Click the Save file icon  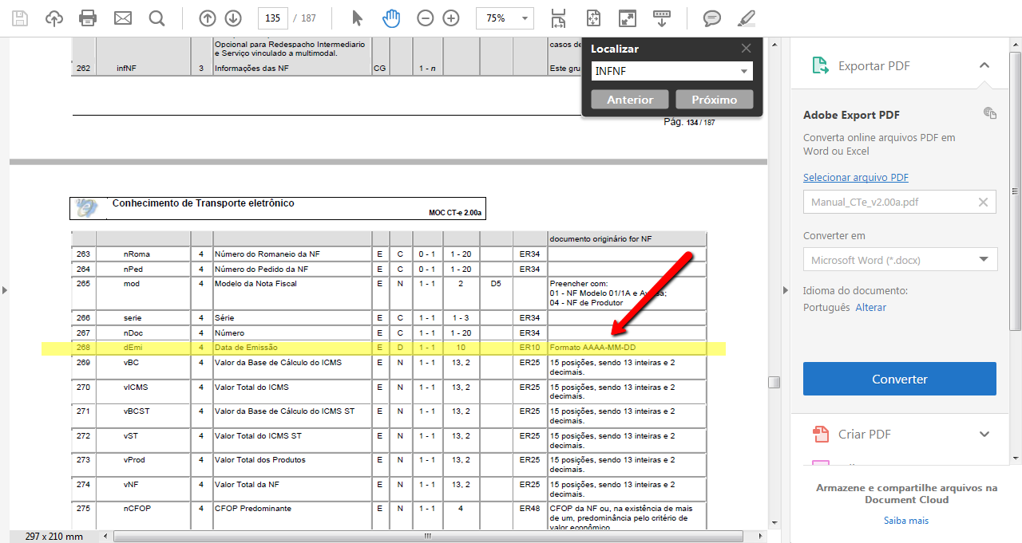[19, 18]
